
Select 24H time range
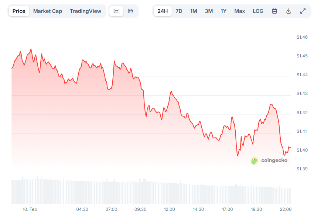tap(163, 11)
